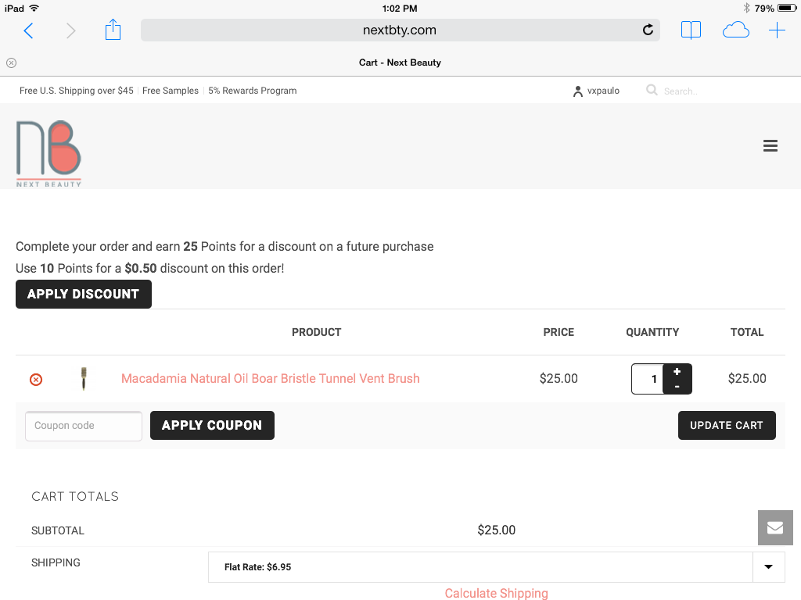801x600 pixels.
Task: Reload the nextbty.com page
Action: tap(648, 30)
